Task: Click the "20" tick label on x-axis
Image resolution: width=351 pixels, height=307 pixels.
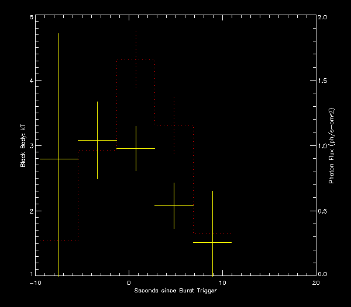Action: (x=316, y=281)
